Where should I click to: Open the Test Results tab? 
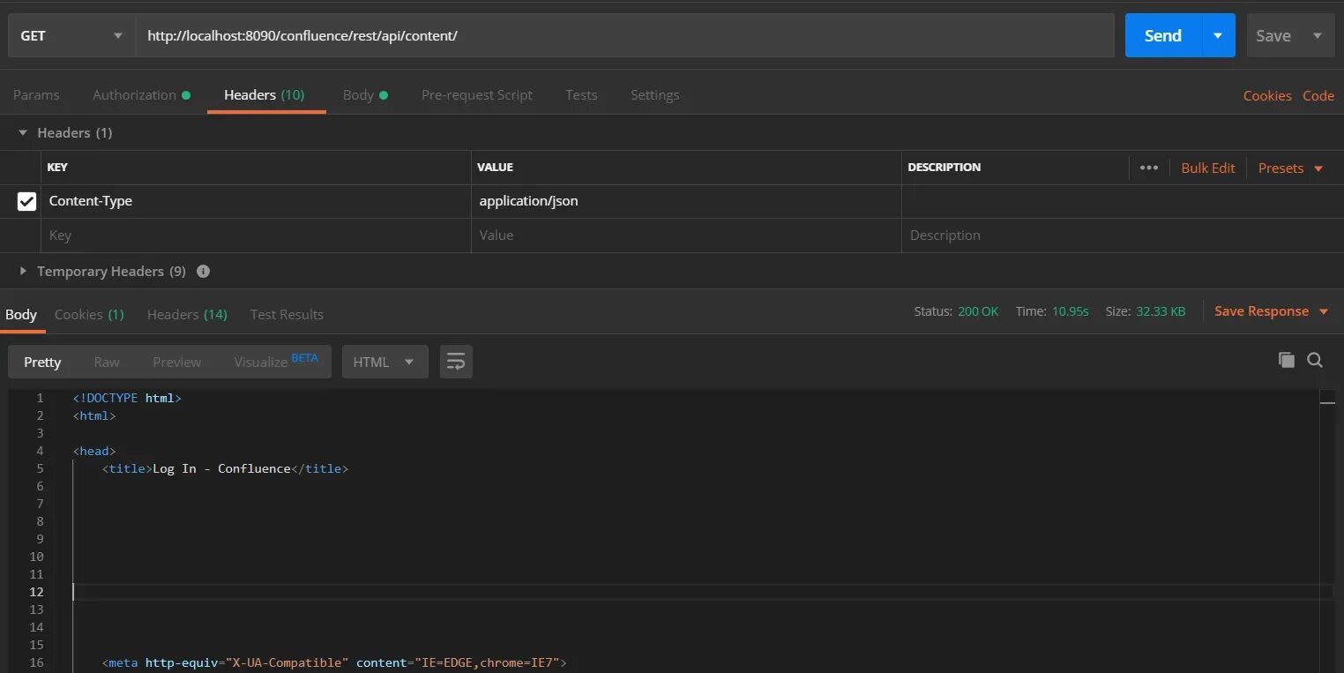(287, 314)
